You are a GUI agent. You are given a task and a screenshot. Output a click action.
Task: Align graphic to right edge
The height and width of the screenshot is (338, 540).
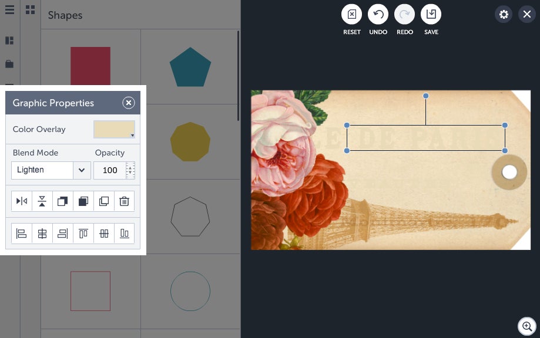click(x=63, y=234)
